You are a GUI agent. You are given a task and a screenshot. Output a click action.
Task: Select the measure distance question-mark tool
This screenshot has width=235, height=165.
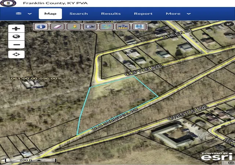coord(123,27)
